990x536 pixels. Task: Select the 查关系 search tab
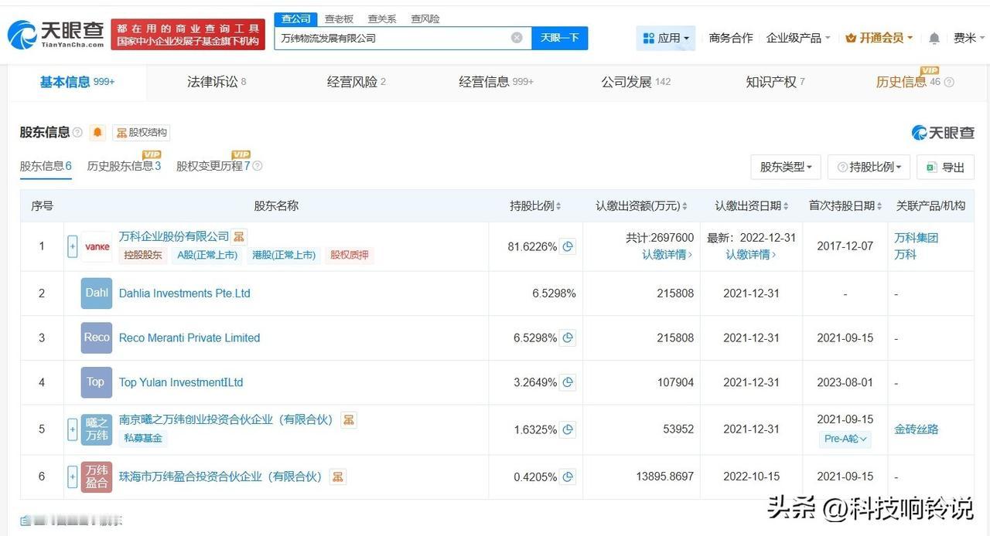[382, 19]
